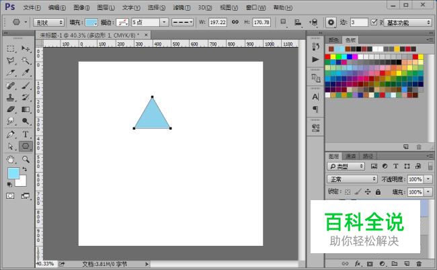Viewport: 437px width, 270px height.
Task: Open the 图层 menu
Action: 106,8
